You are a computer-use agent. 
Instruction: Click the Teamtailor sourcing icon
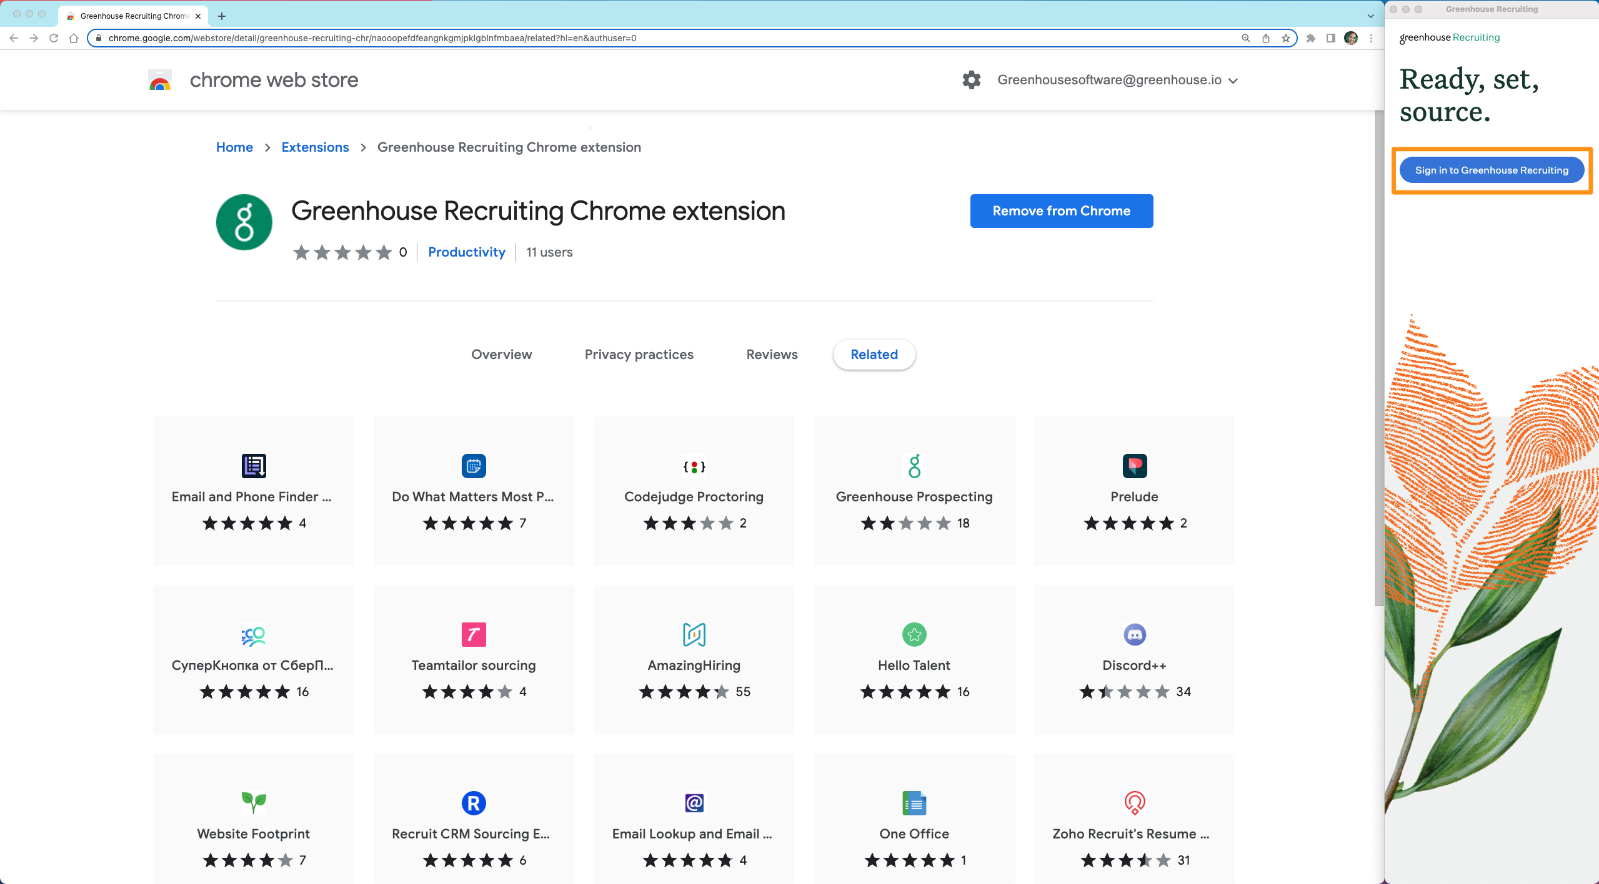[x=473, y=634]
